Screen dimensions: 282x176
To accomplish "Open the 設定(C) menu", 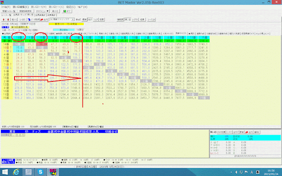I will 70,7.
